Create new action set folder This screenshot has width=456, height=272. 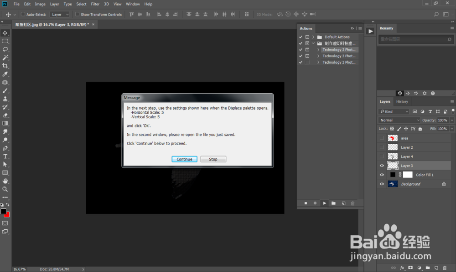(x=334, y=203)
